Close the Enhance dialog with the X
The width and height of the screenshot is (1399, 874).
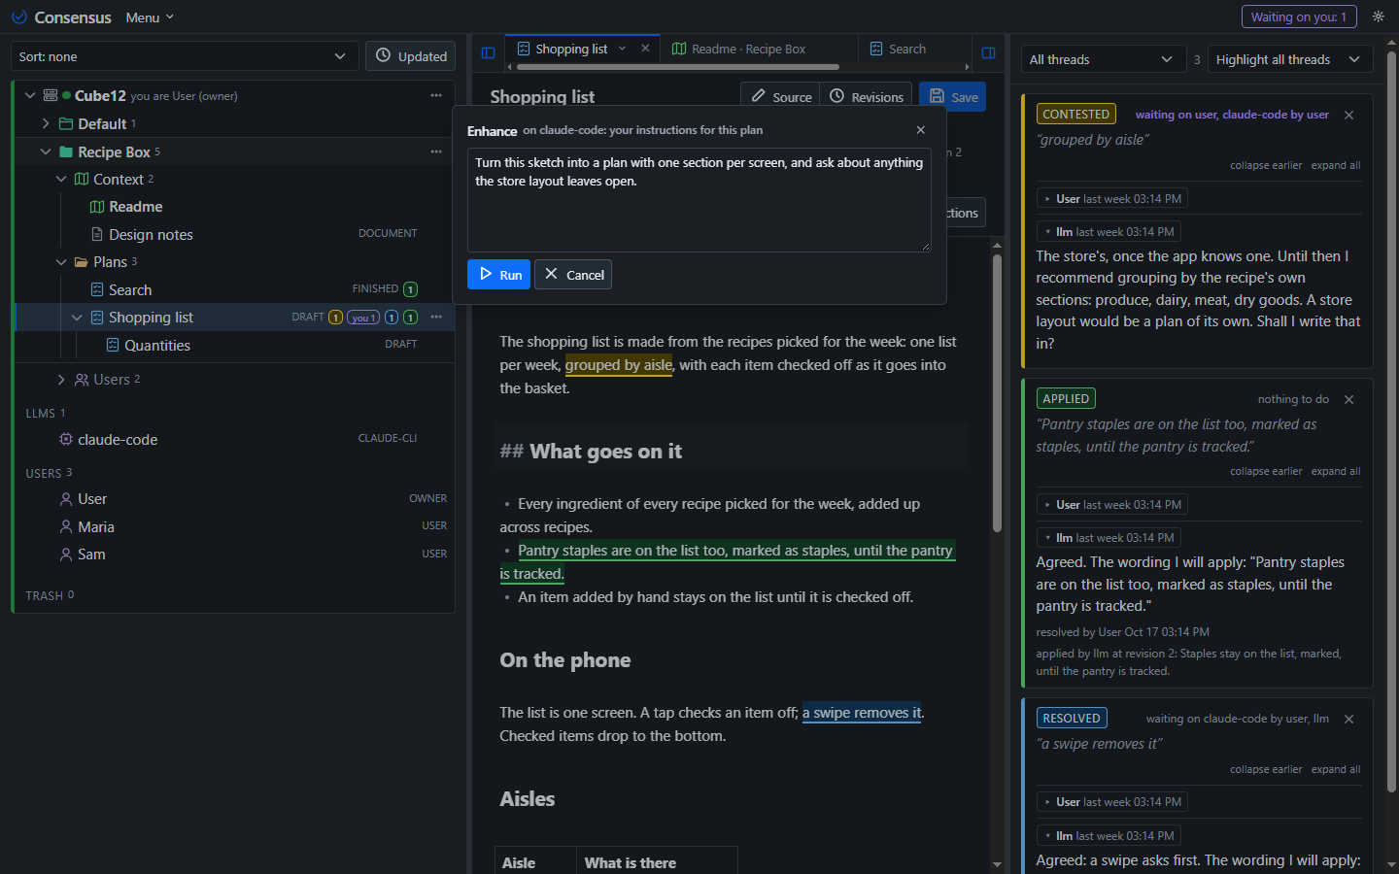[x=921, y=130]
